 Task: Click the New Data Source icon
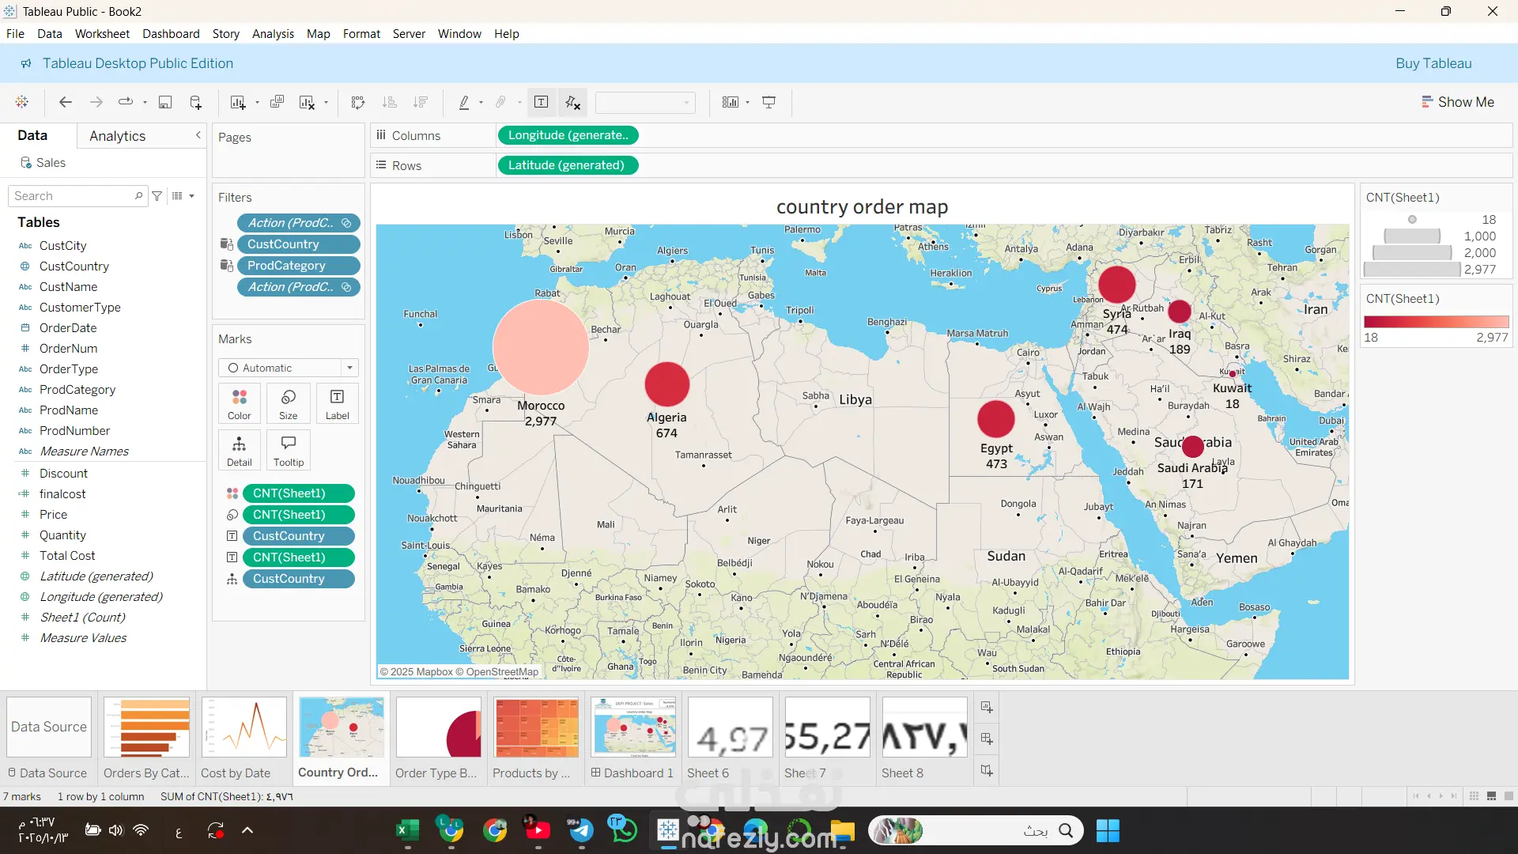click(196, 102)
